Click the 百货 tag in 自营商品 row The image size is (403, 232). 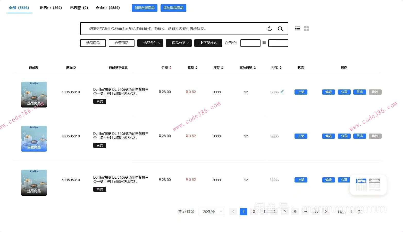100,145
